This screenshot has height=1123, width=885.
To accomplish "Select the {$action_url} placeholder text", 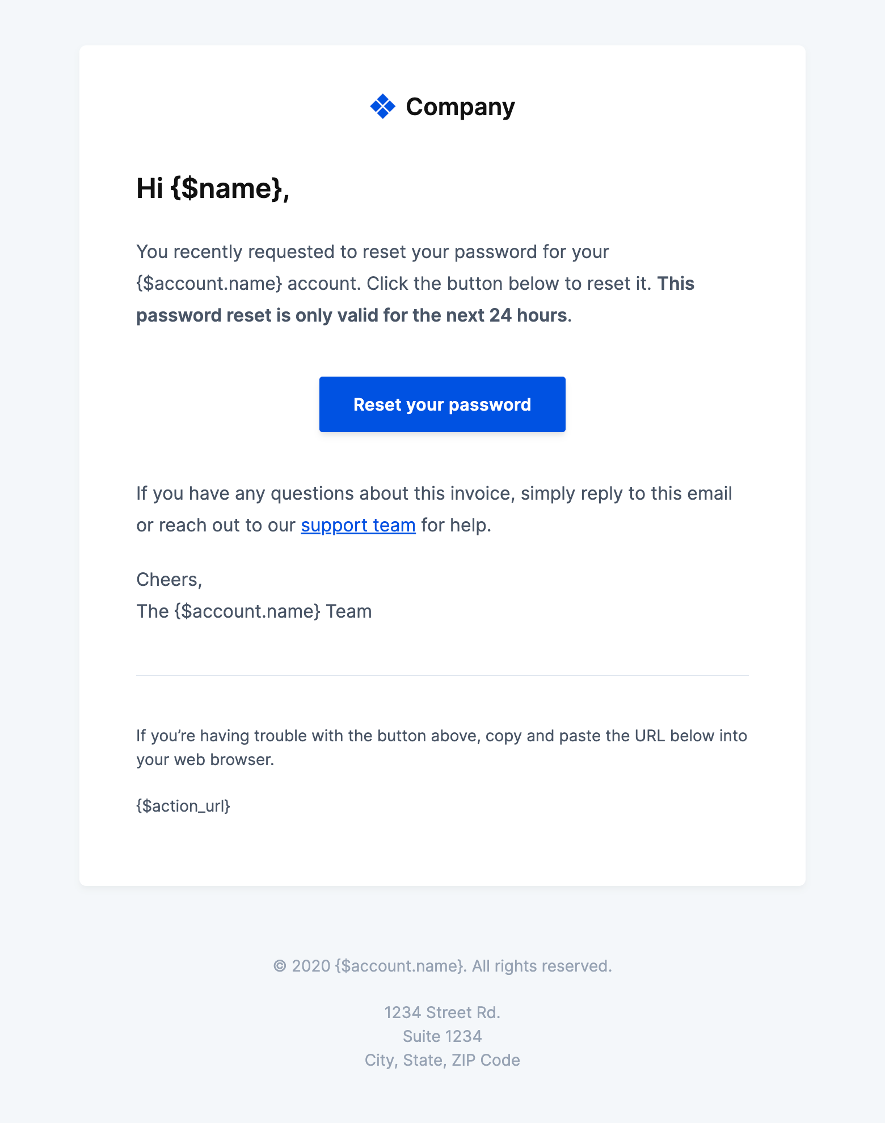I will (x=183, y=806).
